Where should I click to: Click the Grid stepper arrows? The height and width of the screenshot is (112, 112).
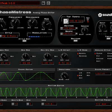43,104
